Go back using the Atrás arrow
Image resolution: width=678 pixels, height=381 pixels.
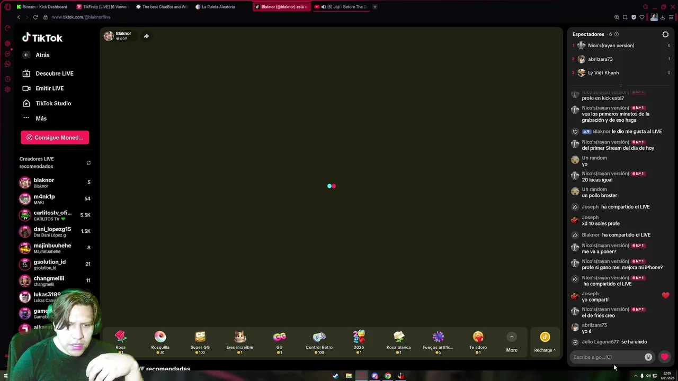click(x=26, y=55)
